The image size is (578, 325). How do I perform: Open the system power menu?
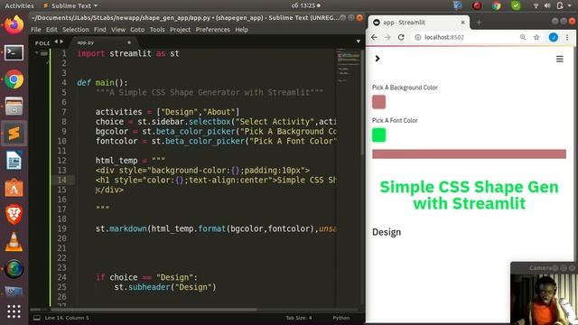click(x=563, y=5)
